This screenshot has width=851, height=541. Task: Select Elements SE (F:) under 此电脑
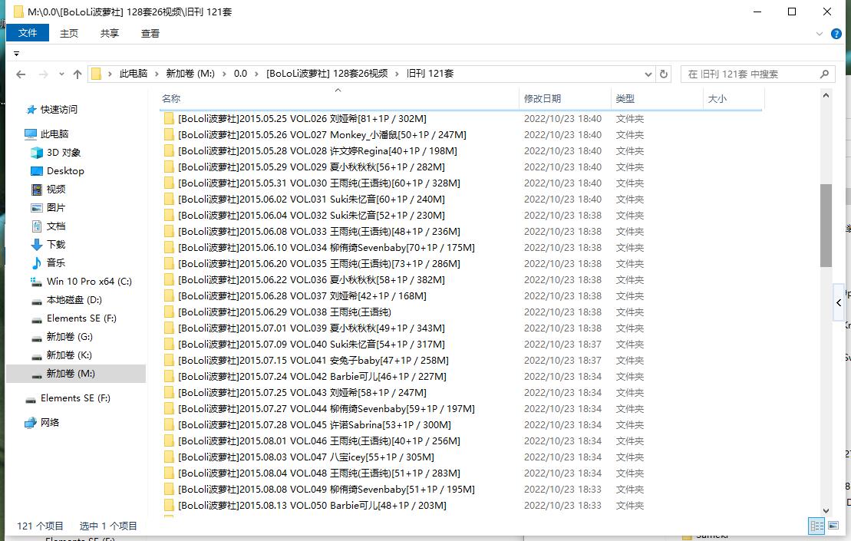point(81,318)
